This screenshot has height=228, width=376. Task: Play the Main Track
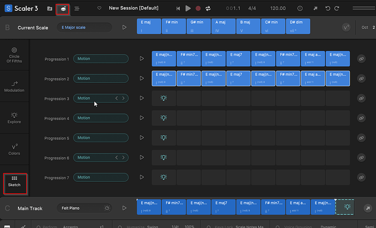coord(124,208)
